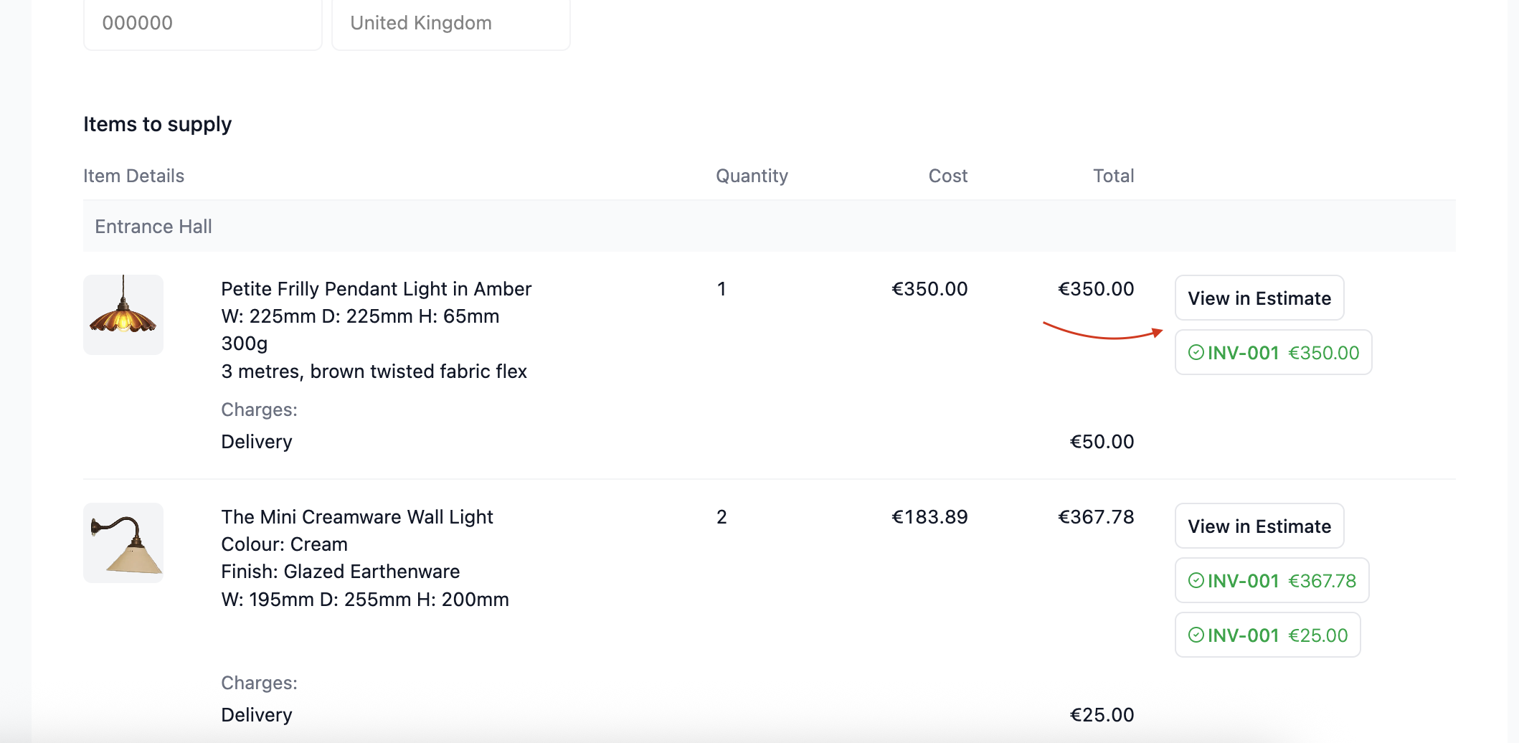Click the green checkmark icon on INV-001 €350.00
Screen dimensions: 1519x743
1196,352
